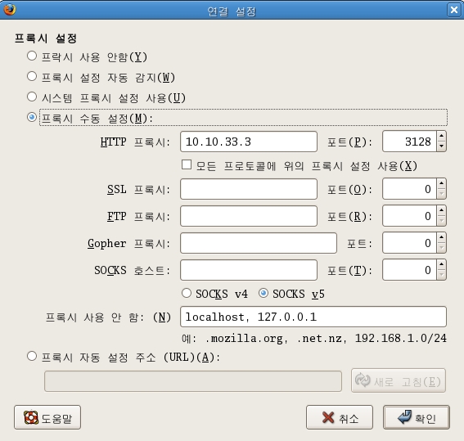Viewport: 464px width, 441px height.
Task: Increase the HTTP proxy port with up arrow
Action: (442, 137)
